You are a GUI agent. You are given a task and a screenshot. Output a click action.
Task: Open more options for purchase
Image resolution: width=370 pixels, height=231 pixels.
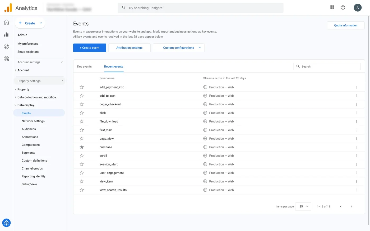(357, 147)
